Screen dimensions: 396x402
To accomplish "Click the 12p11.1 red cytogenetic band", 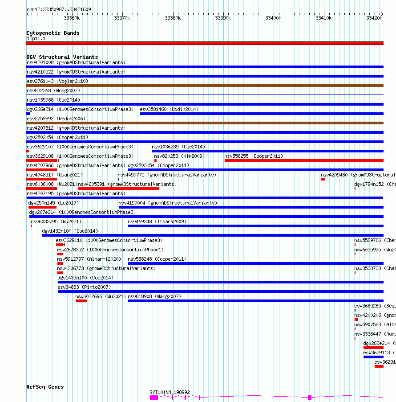I will 205,43.
